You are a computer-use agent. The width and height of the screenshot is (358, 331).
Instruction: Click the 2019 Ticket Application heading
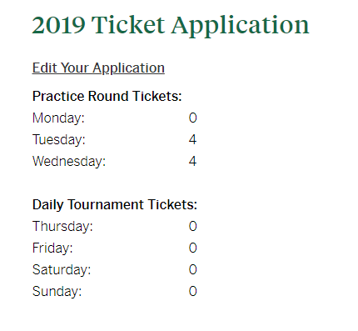[171, 27]
